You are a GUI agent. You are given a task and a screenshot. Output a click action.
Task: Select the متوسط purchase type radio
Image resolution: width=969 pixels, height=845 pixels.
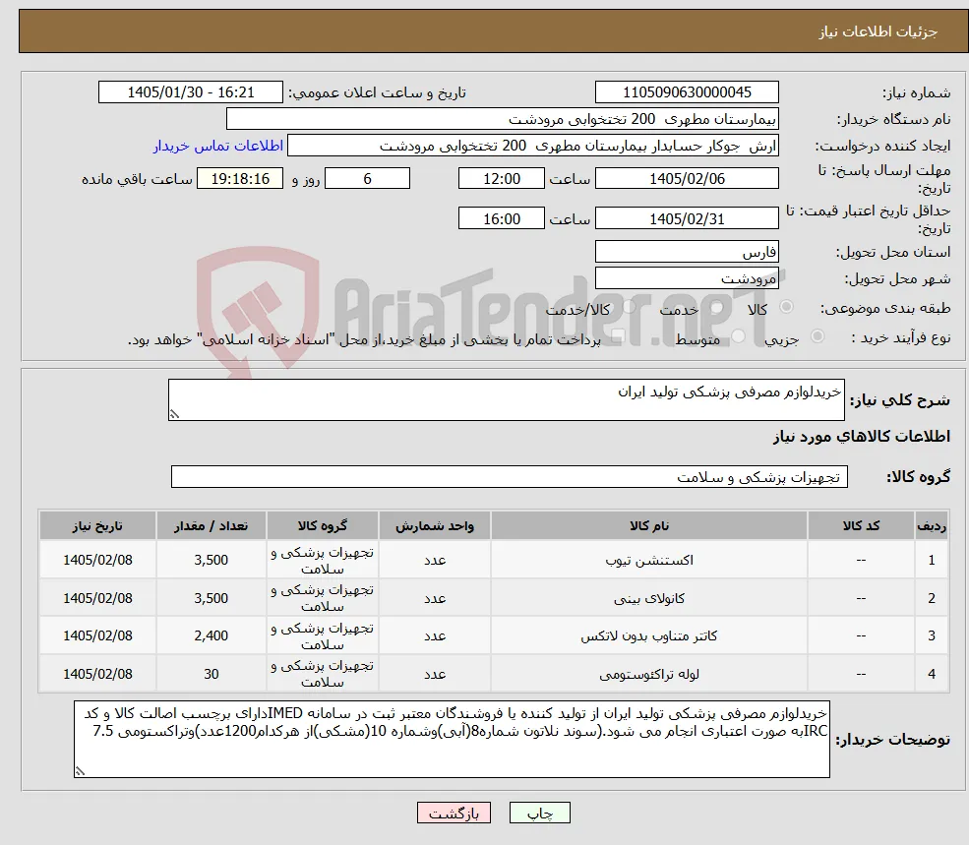(x=738, y=336)
